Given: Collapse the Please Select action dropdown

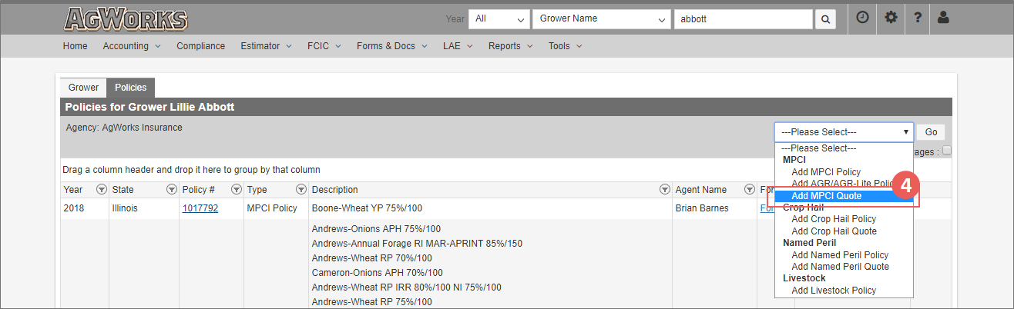Looking at the screenshot, I should pyautogui.click(x=844, y=132).
